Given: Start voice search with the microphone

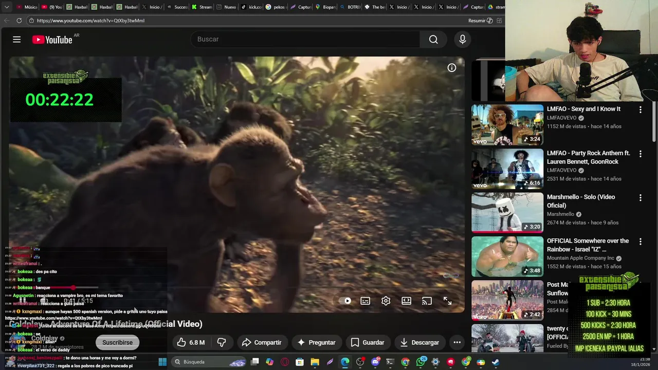Looking at the screenshot, I should click(x=462, y=40).
